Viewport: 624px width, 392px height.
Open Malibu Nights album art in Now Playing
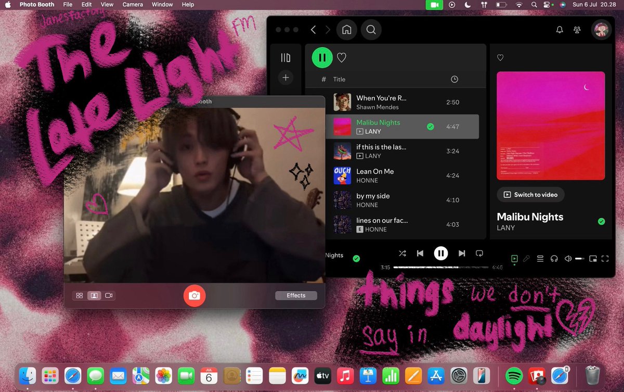click(551, 125)
